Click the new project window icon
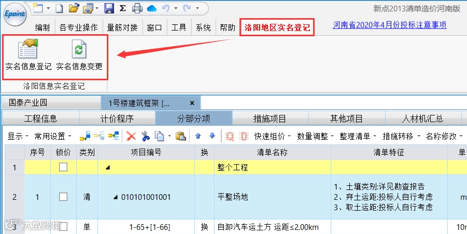 tap(38, 8)
